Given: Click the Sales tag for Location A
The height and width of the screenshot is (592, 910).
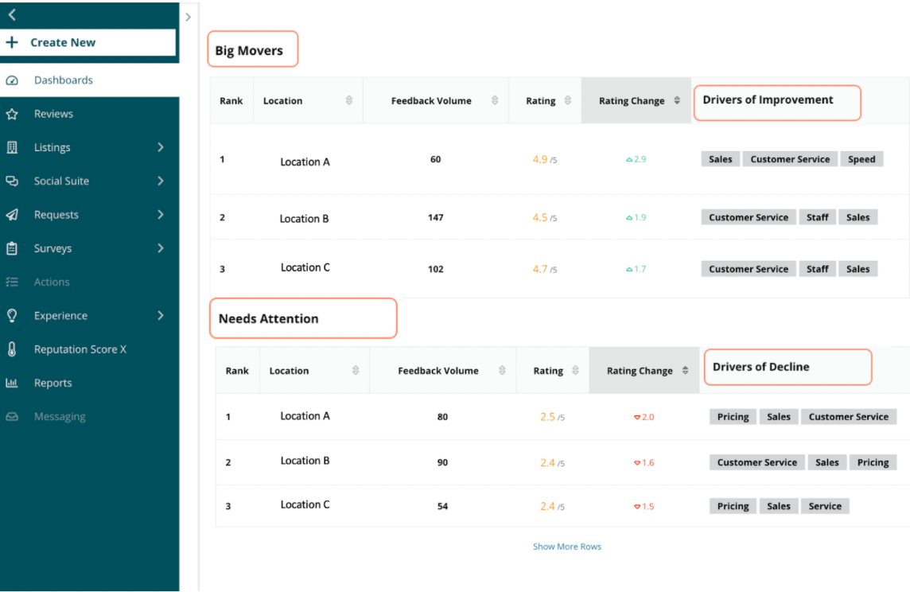Looking at the screenshot, I should coord(720,158).
